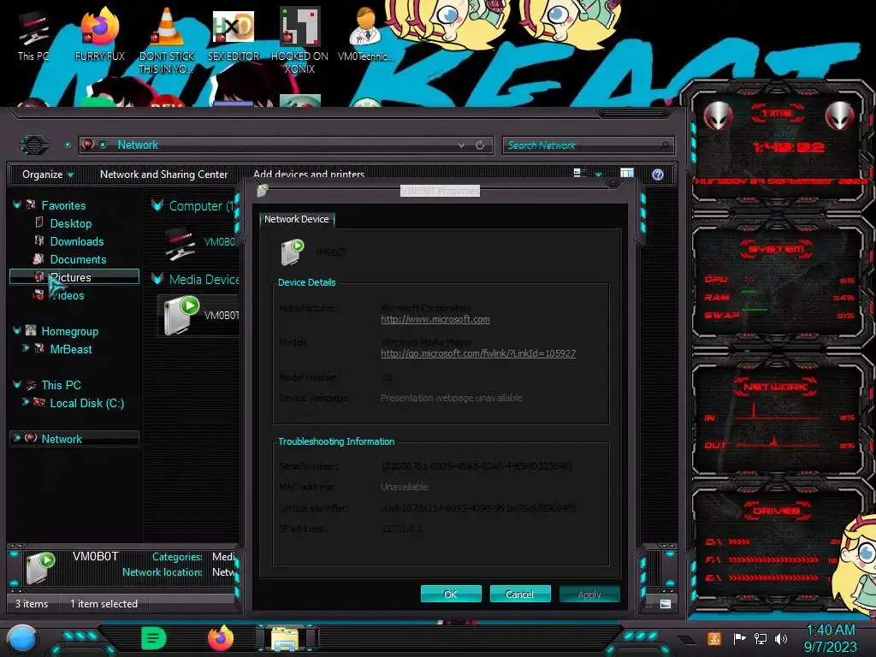Click the blue help question mark icon
Image resolution: width=876 pixels, height=657 pixels.
658,175
